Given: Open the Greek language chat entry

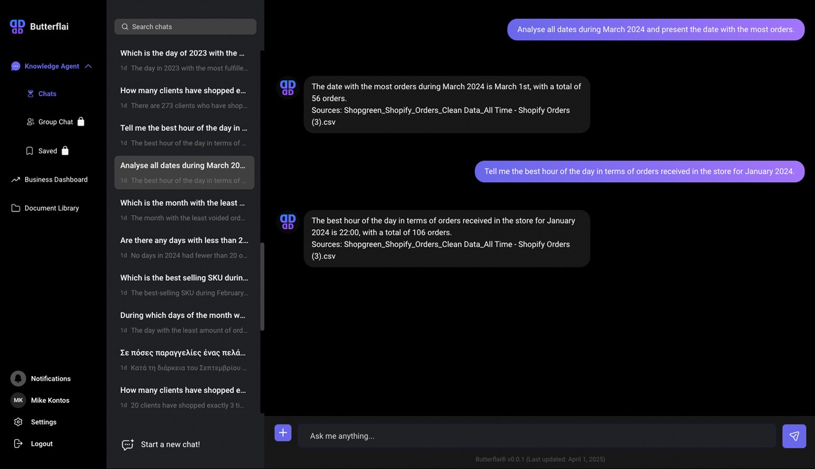Looking at the screenshot, I should coord(184,360).
